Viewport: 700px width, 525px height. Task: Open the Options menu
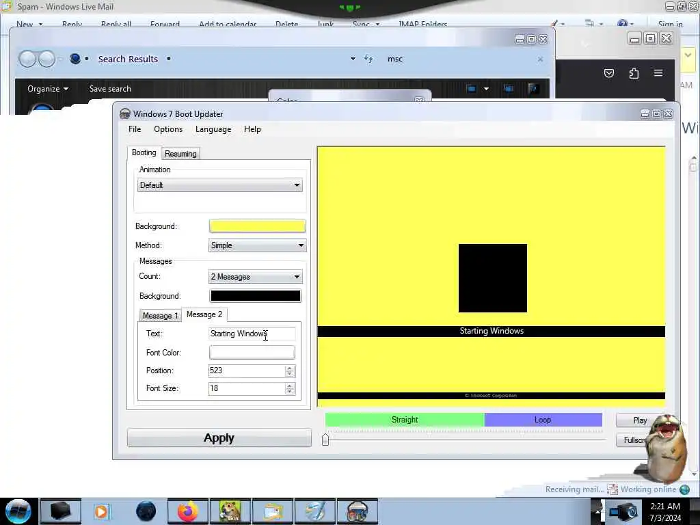[x=168, y=129]
